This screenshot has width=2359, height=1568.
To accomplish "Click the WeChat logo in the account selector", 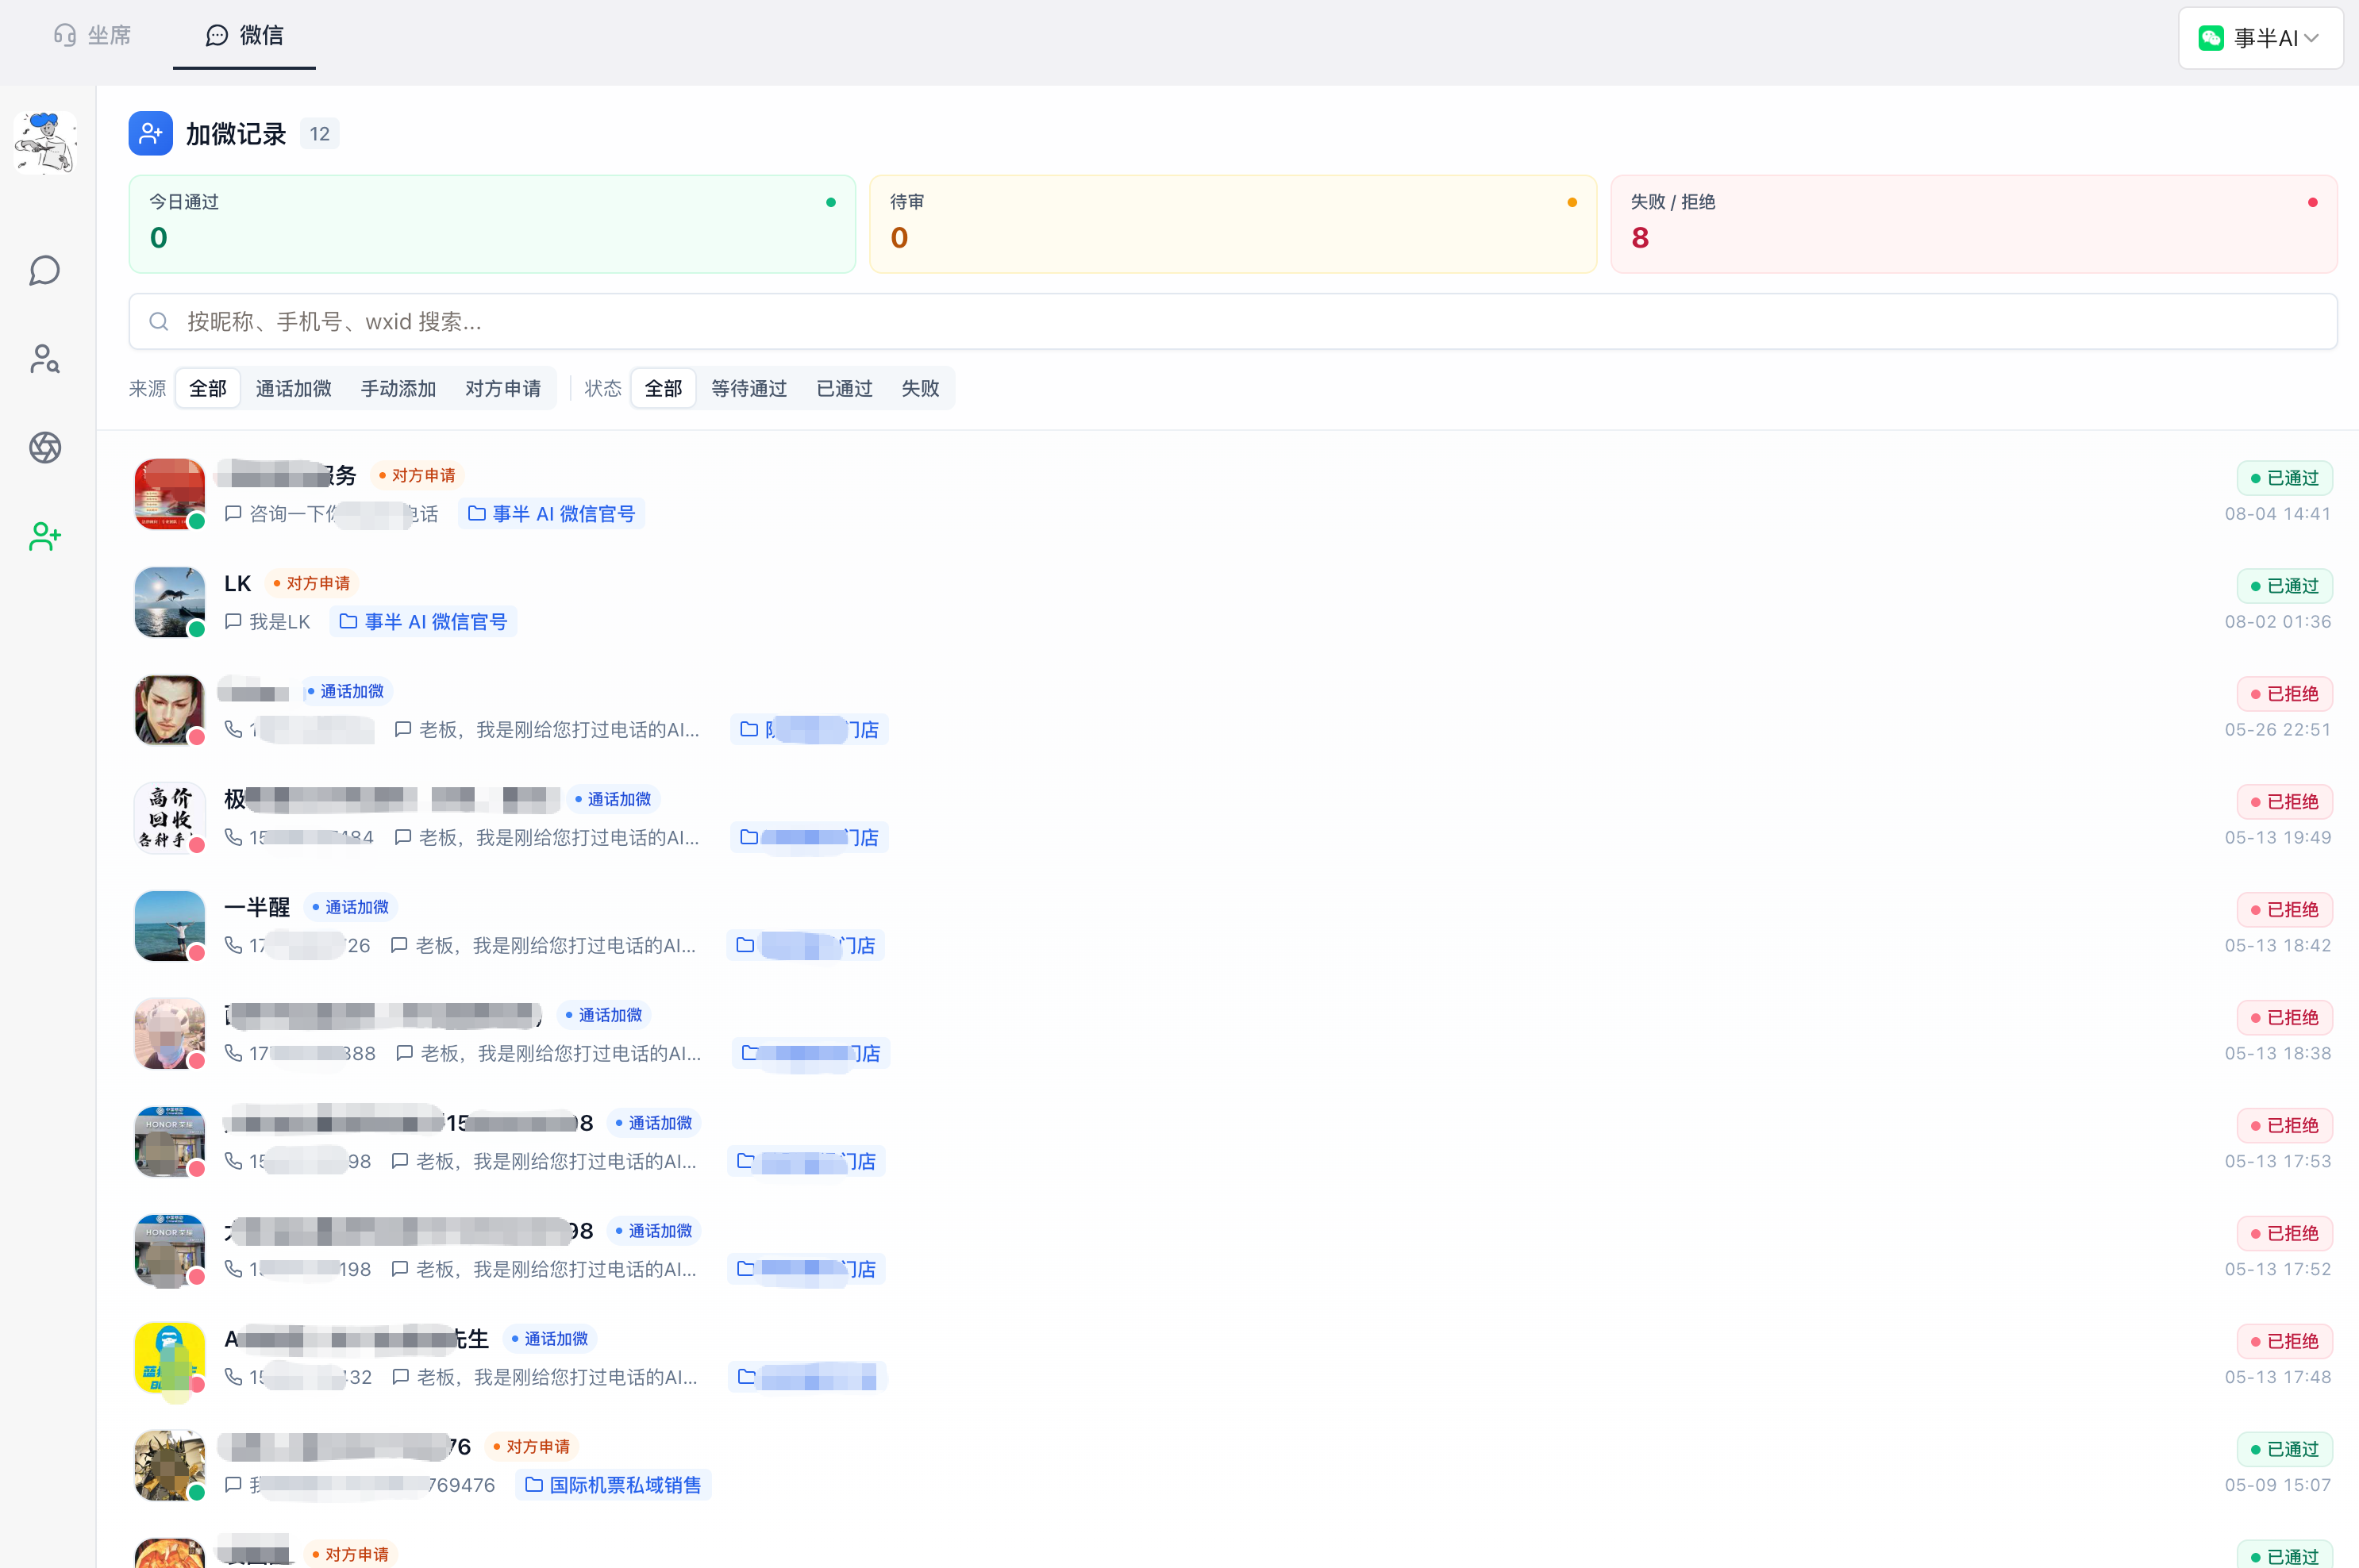I will [2211, 38].
